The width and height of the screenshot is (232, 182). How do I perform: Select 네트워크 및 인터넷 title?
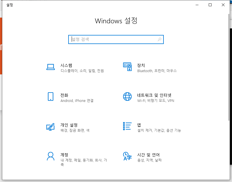tap(154, 95)
